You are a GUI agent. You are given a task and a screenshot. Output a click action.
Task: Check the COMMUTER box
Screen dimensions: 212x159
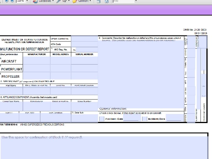tap(191, 63)
